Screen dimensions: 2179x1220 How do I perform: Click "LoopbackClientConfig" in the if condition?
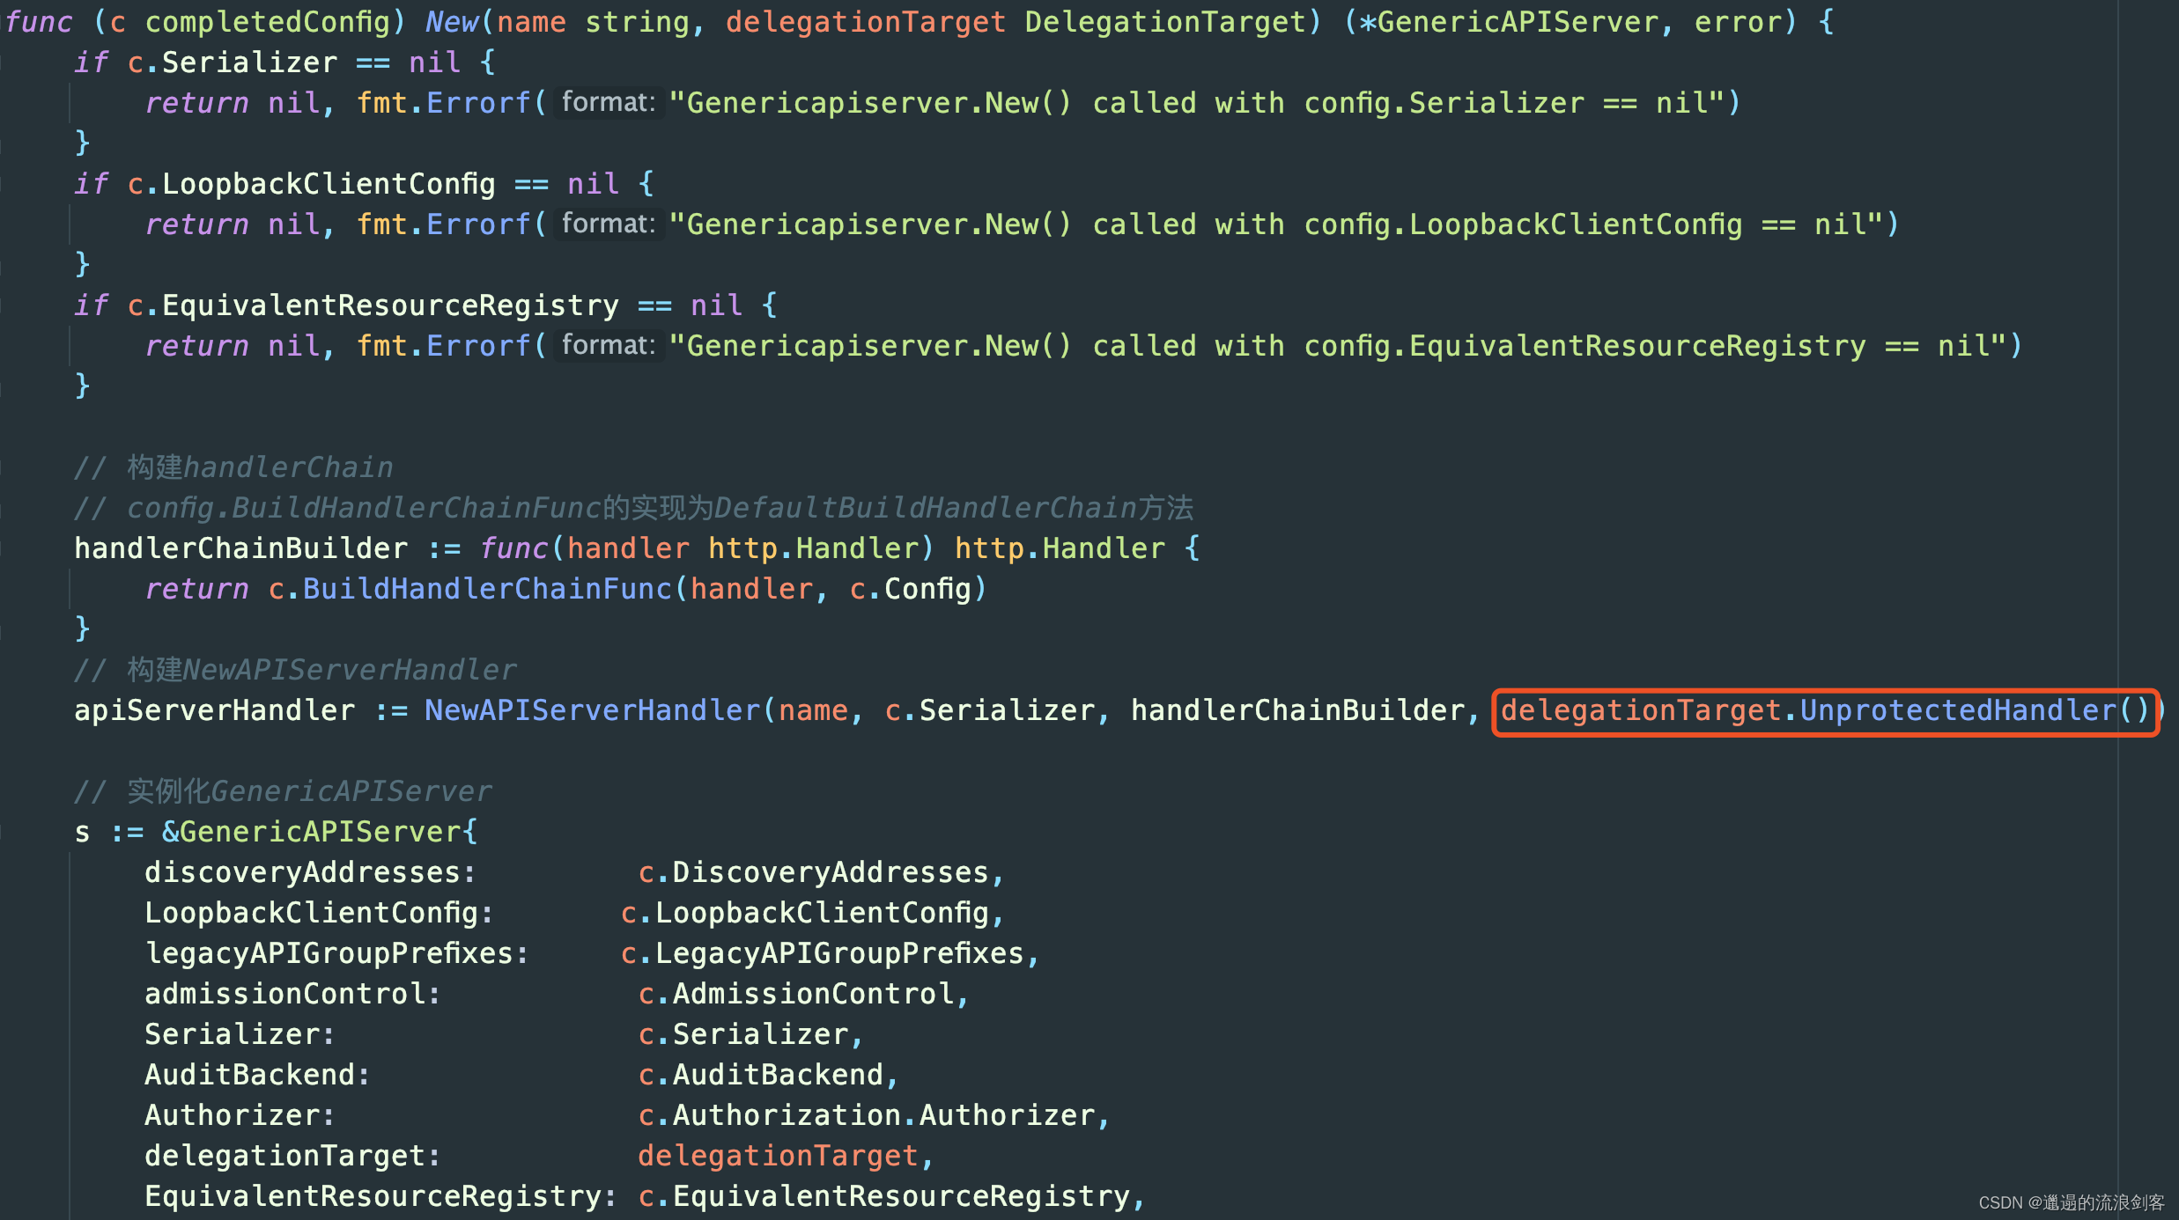point(329,183)
